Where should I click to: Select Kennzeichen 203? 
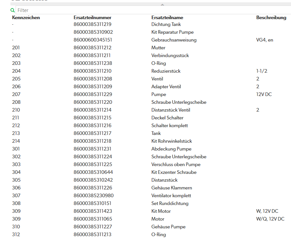pyautogui.click(x=16, y=63)
